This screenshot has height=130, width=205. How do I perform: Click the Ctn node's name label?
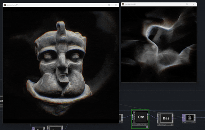[139, 125]
